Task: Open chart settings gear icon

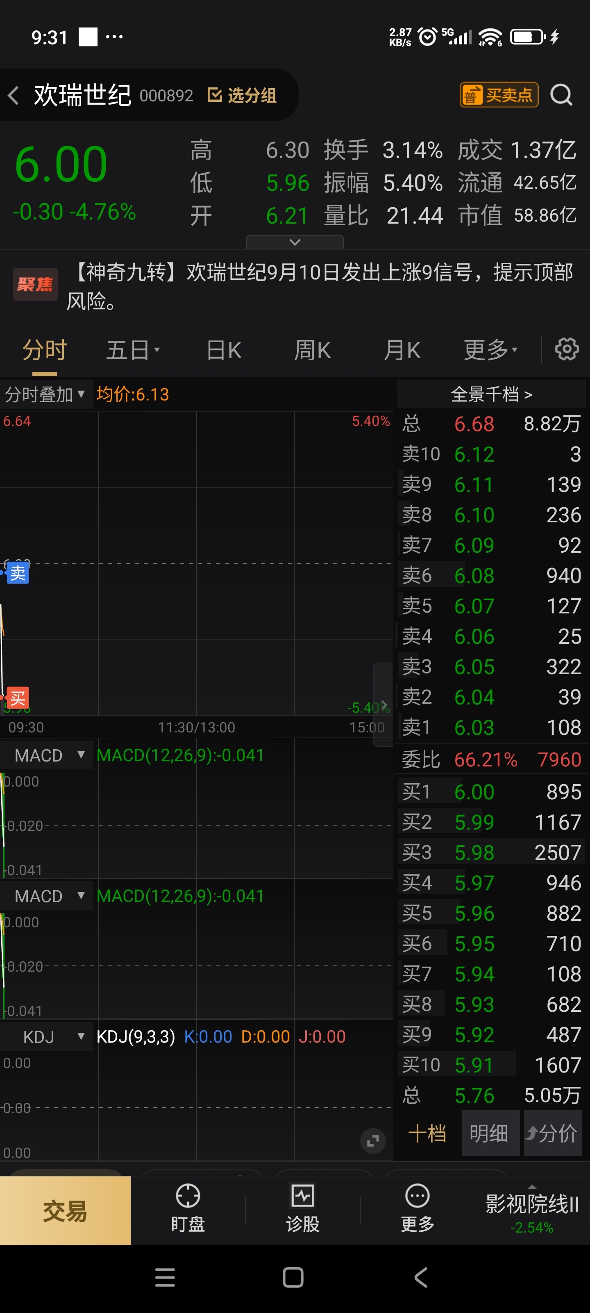Action: (x=567, y=350)
